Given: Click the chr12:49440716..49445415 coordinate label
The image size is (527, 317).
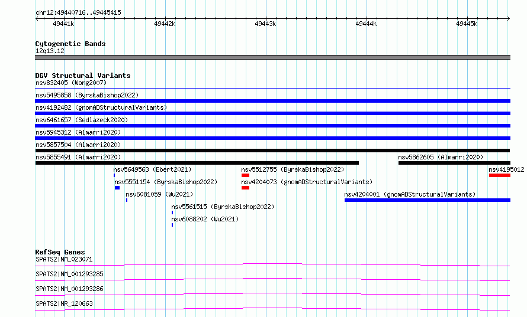Looking at the screenshot, I should (78, 13).
